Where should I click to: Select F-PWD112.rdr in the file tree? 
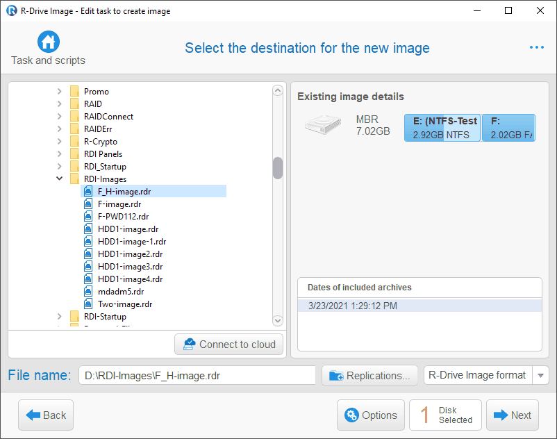coord(123,216)
